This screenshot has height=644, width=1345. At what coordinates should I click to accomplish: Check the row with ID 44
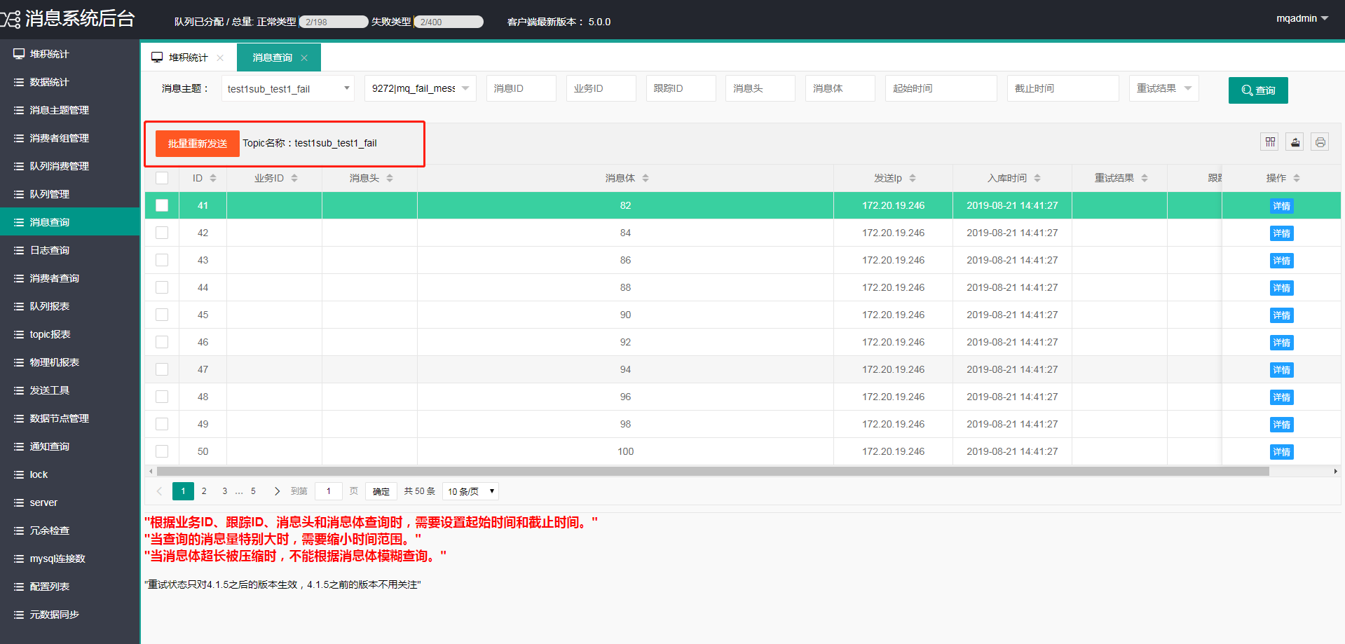[162, 287]
